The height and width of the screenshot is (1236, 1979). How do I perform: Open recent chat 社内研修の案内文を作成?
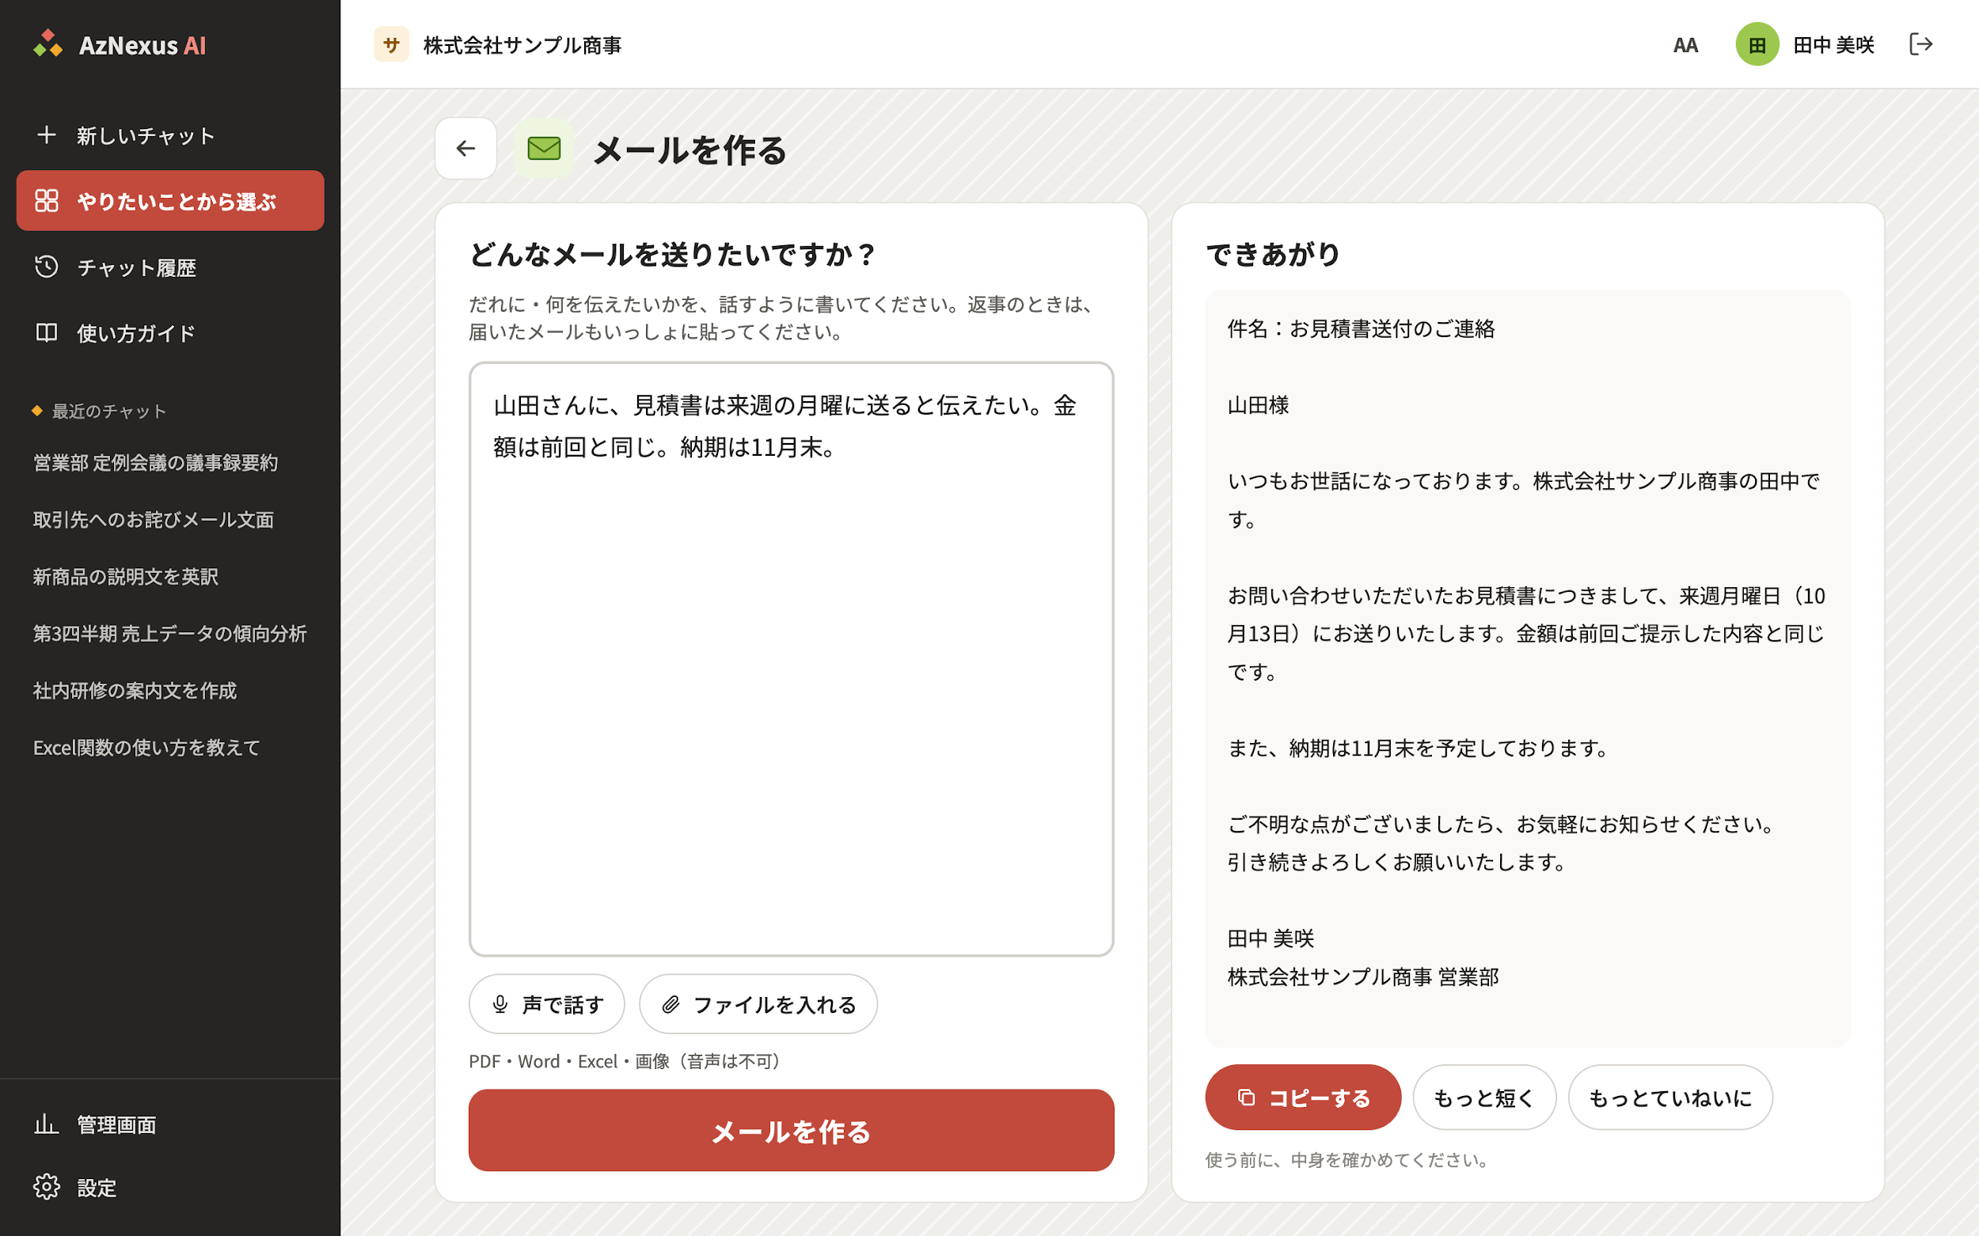tap(134, 691)
